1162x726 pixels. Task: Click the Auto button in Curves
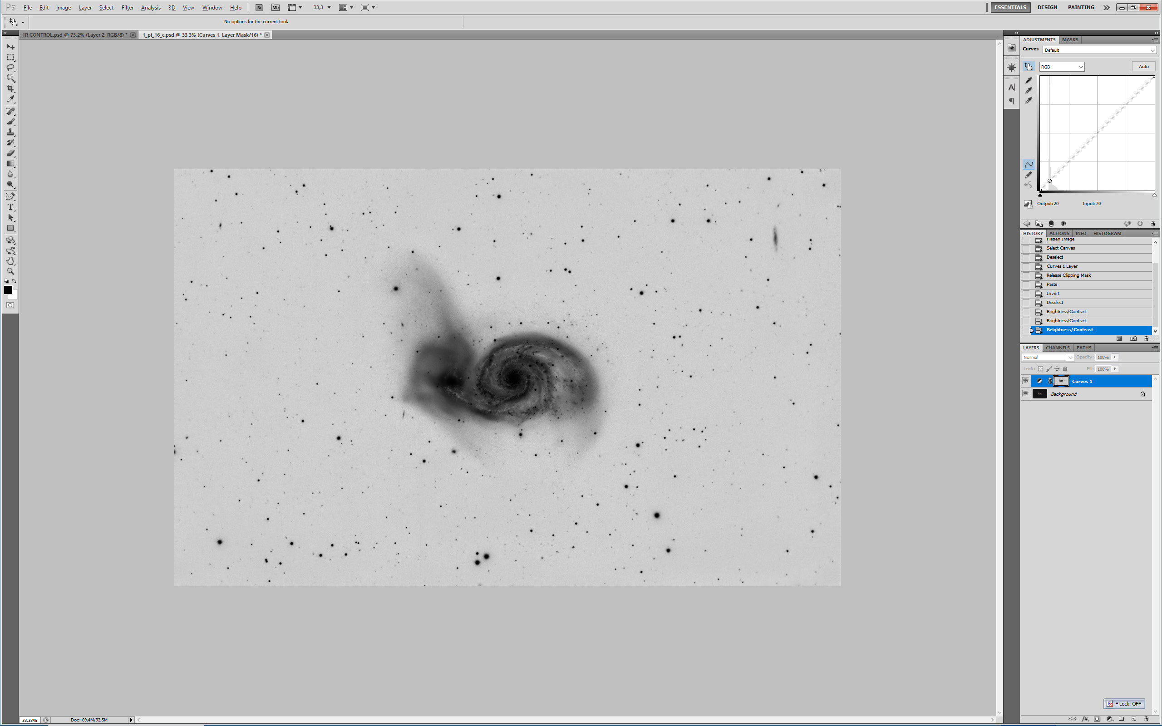pyautogui.click(x=1143, y=67)
